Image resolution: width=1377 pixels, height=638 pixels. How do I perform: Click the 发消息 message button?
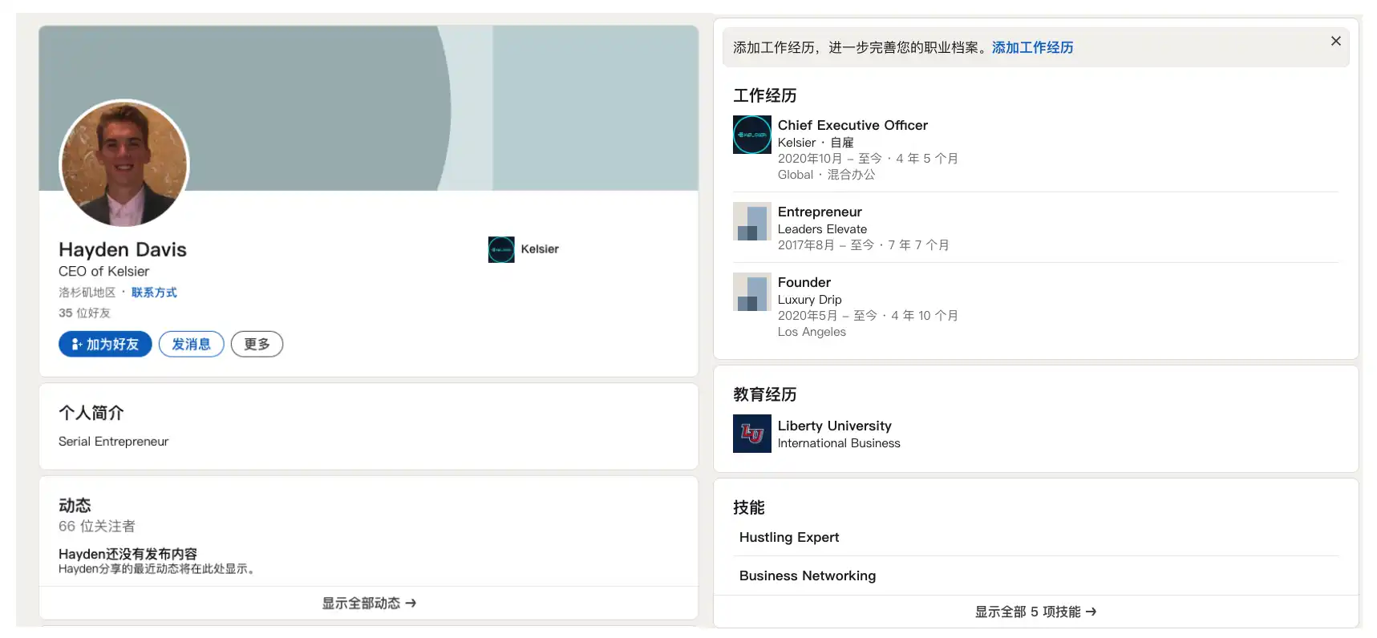point(191,344)
